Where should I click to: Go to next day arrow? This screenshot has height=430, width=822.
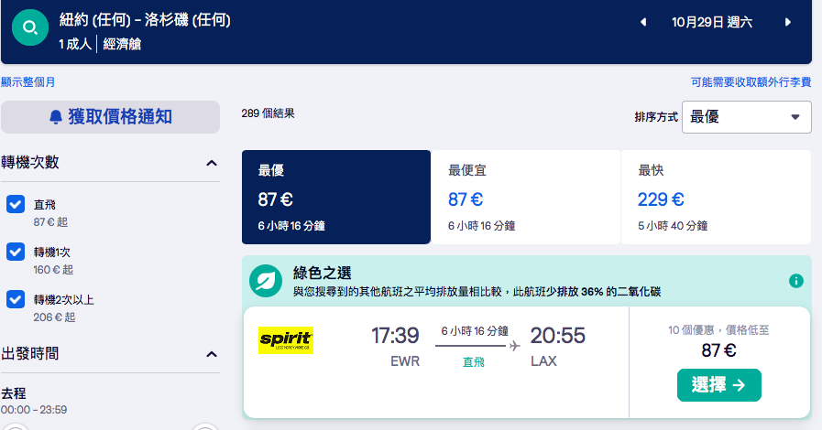[787, 22]
